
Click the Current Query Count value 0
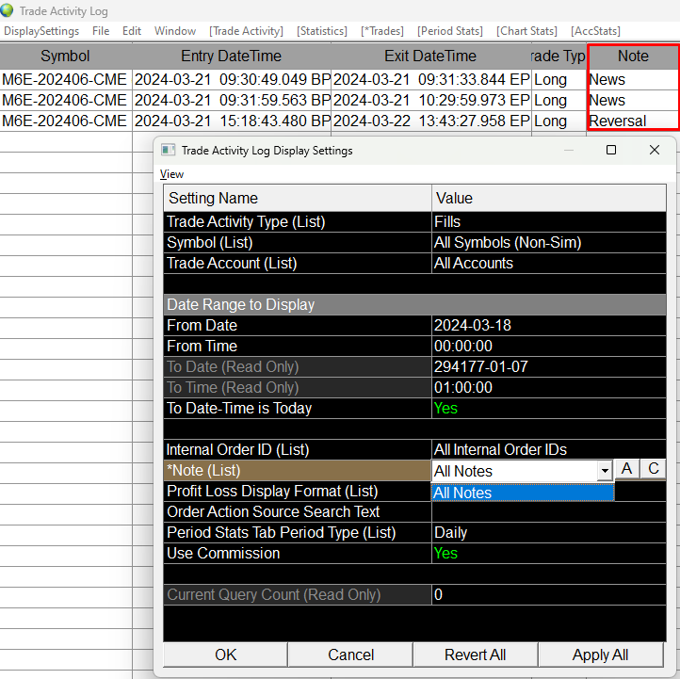548,595
